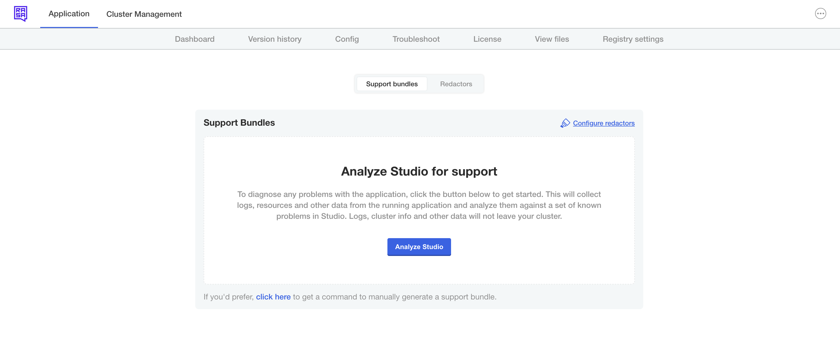The width and height of the screenshot is (840, 345).
Task: Click the Support Bundles heading
Action: point(239,122)
